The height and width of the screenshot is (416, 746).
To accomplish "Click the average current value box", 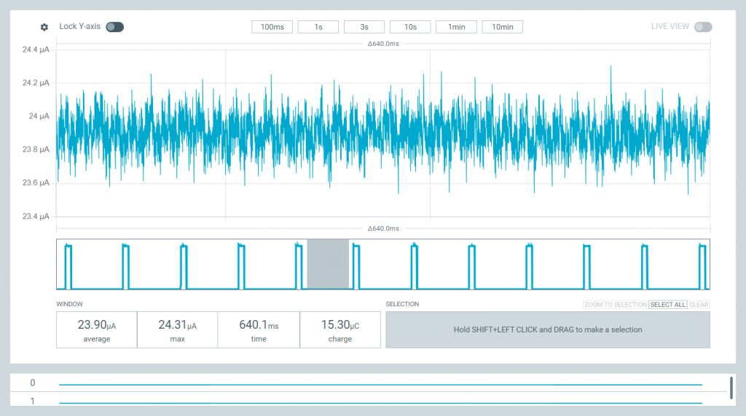I will point(97,330).
